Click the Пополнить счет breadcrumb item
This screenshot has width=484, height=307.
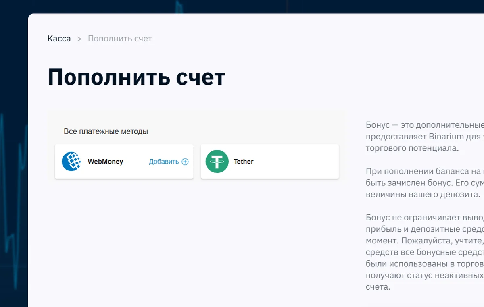click(120, 39)
